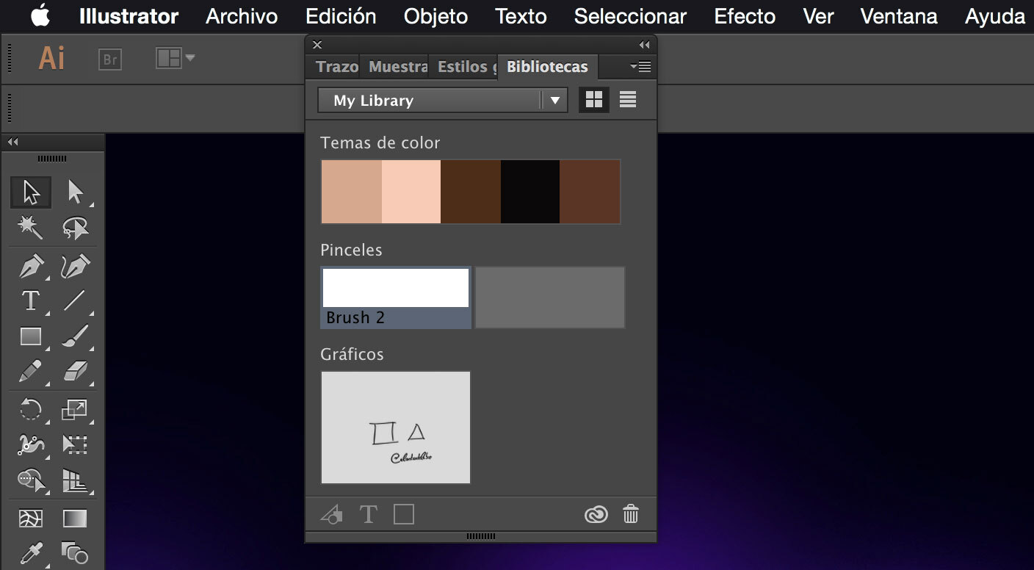
Task: Switch to the Trazo tab
Action: tap(336, 67)
